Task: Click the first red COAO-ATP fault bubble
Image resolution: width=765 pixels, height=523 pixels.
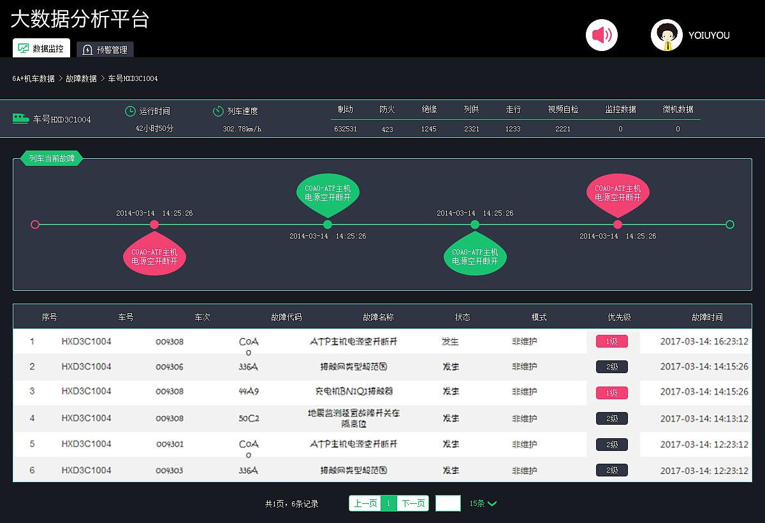Action: click(x=154, y=255)
